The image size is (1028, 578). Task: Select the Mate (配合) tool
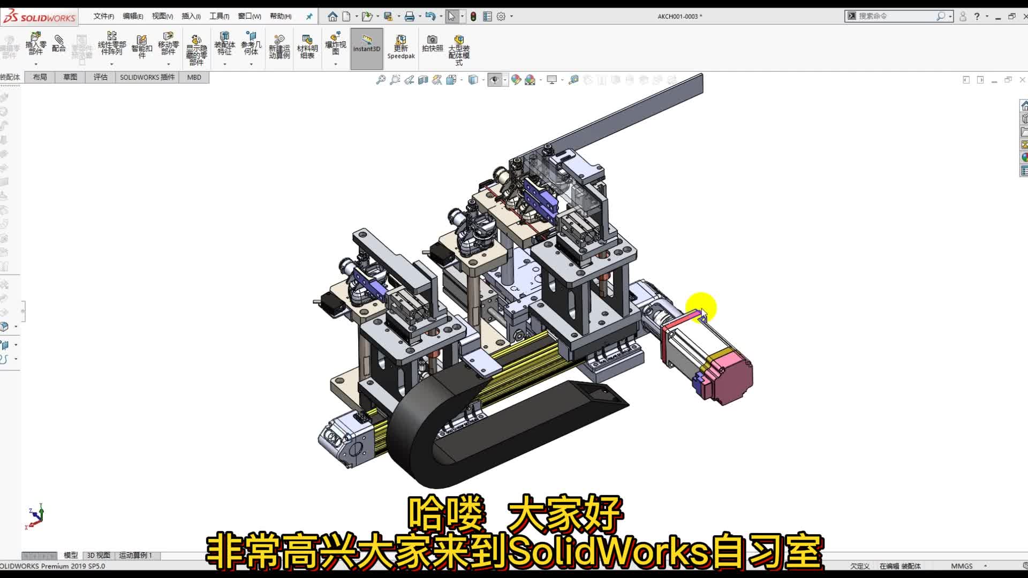click(x=59, y=43)
